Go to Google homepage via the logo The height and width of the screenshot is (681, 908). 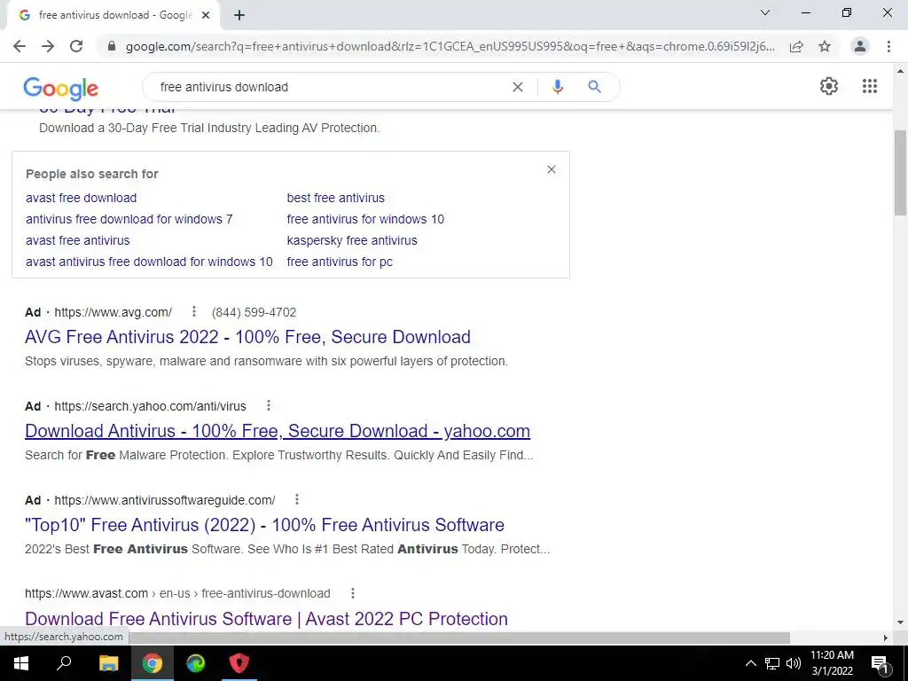61,88
